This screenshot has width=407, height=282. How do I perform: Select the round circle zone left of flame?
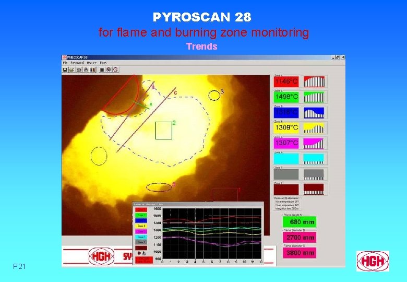click(x=99, y=156)
